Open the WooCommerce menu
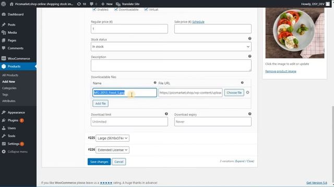The image size is (334, 187). (x=18, y=58)
